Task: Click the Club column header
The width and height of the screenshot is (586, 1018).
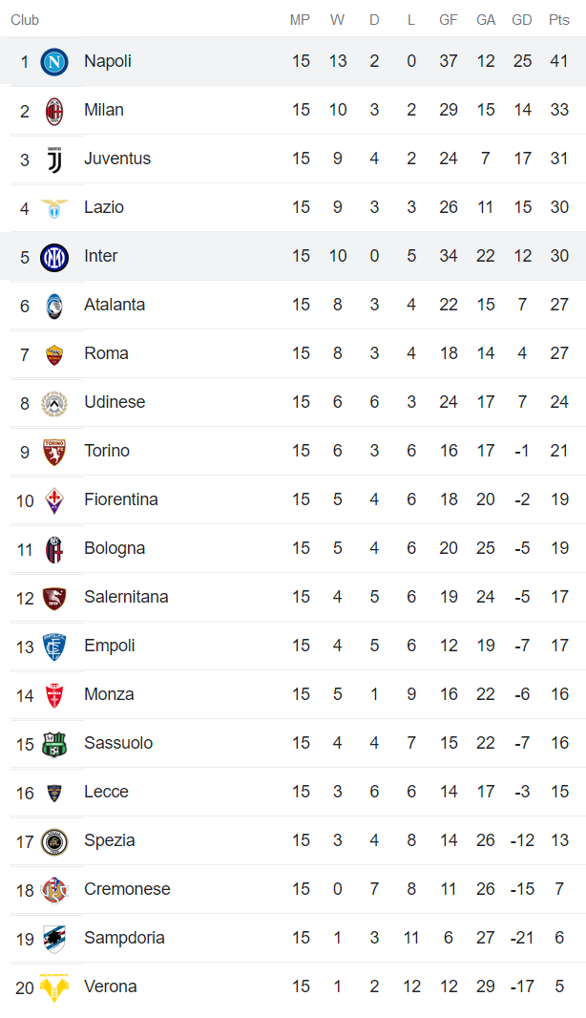Action: 25,20
